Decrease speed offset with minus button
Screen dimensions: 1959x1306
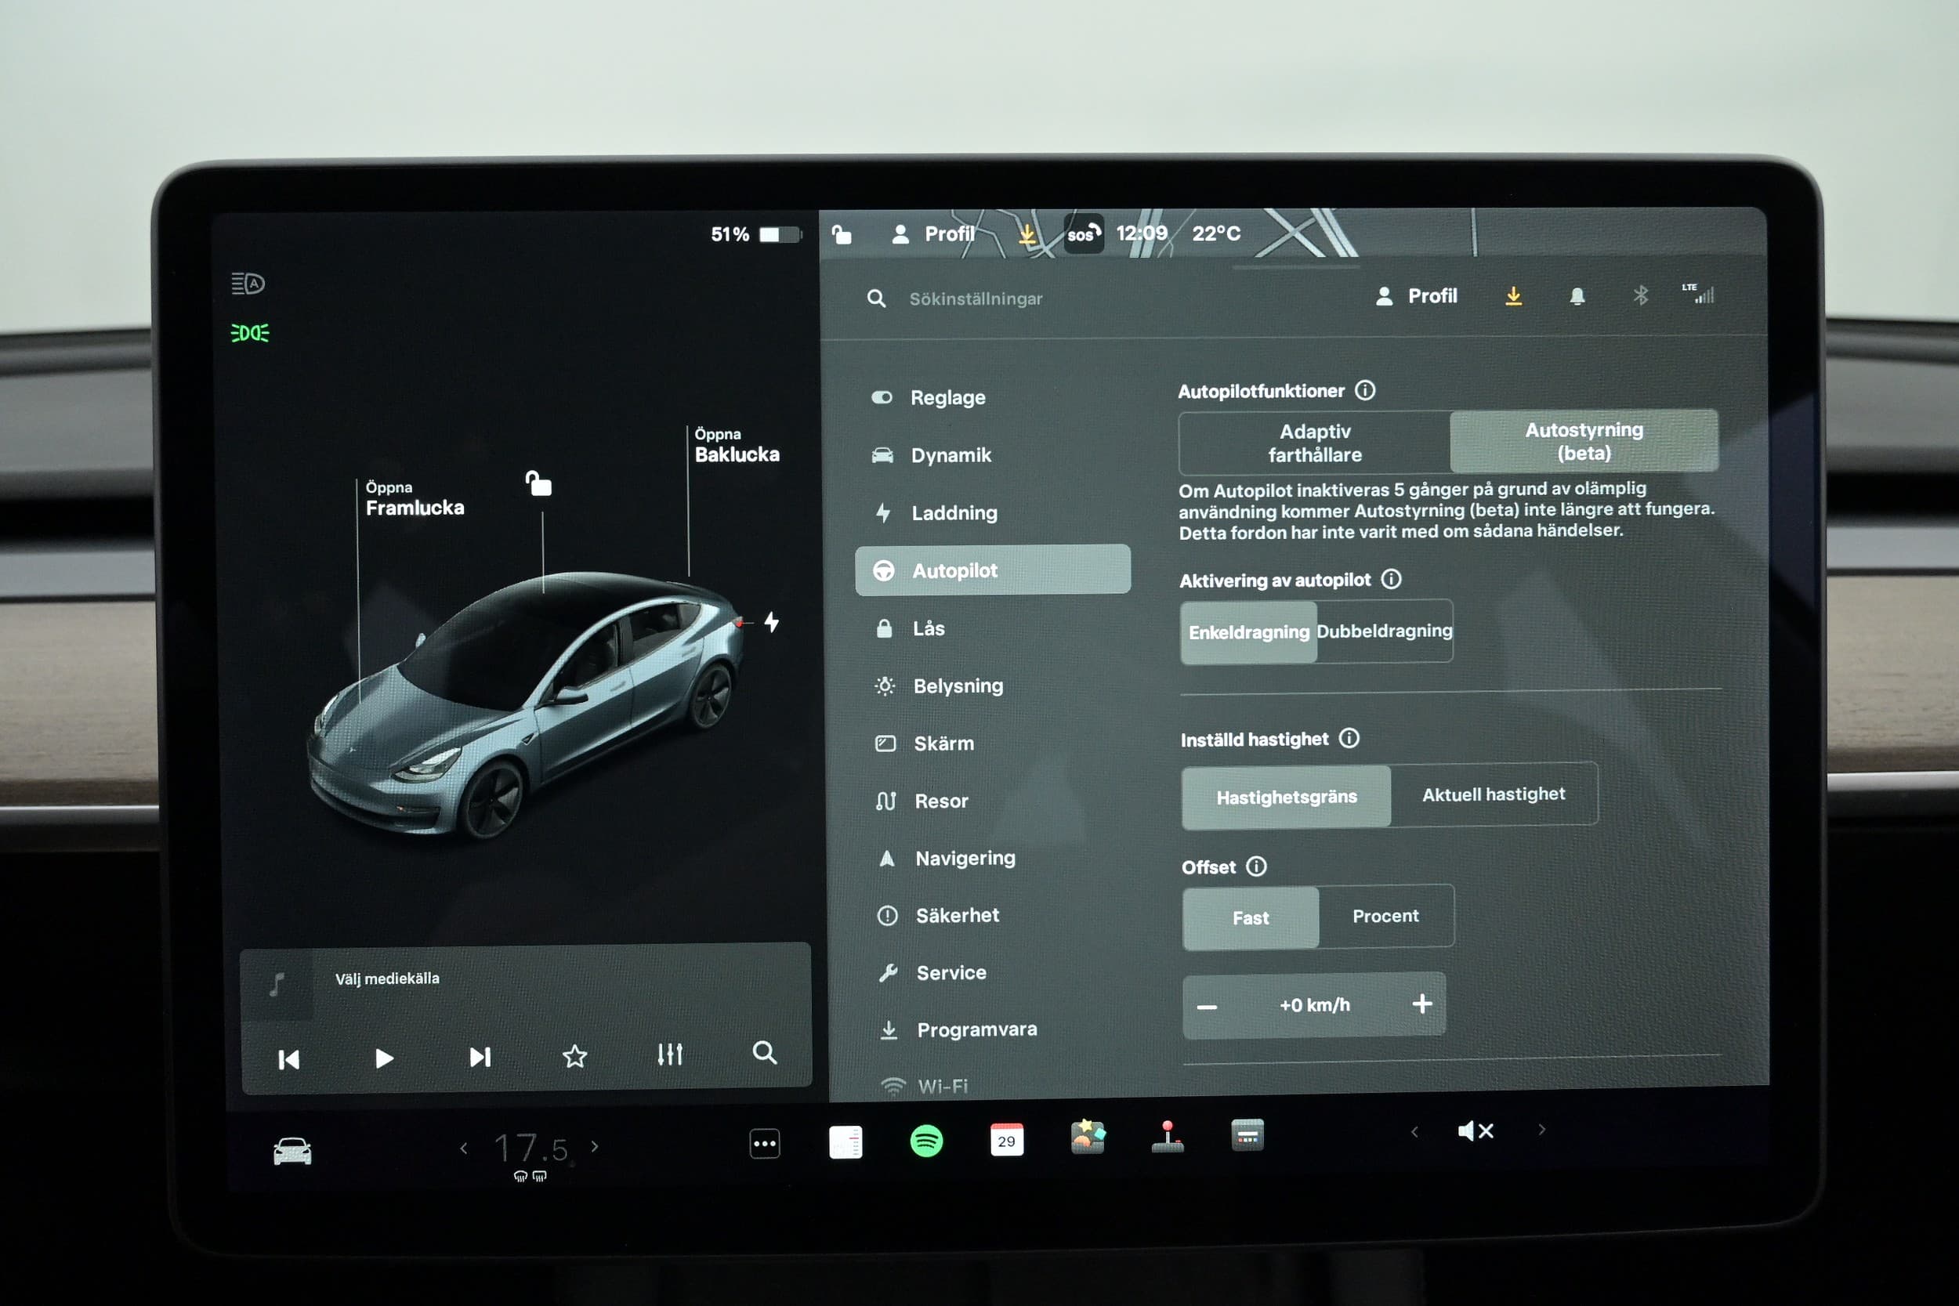(x=1207, y=1006)
